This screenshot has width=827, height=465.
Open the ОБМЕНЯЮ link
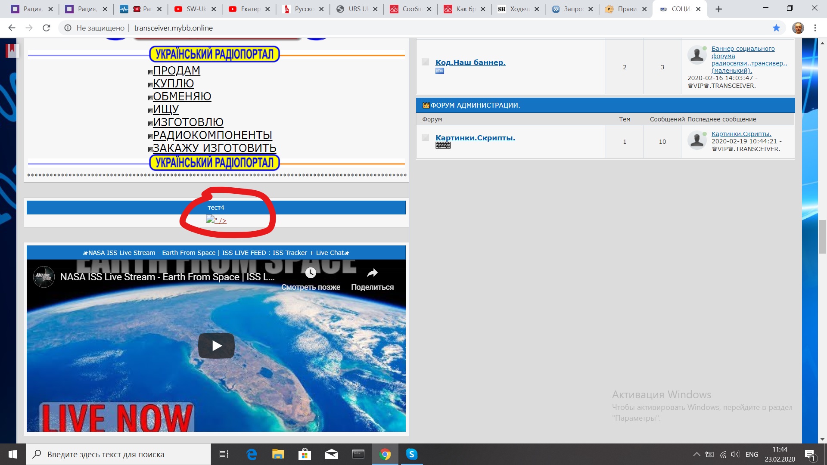coord(182,96)
